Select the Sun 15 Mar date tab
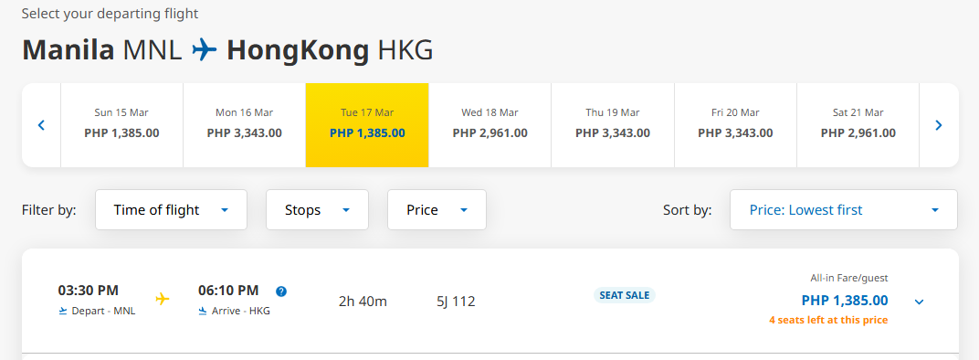The height and width of the screenshot is (360, 979). tap(121, 125)
